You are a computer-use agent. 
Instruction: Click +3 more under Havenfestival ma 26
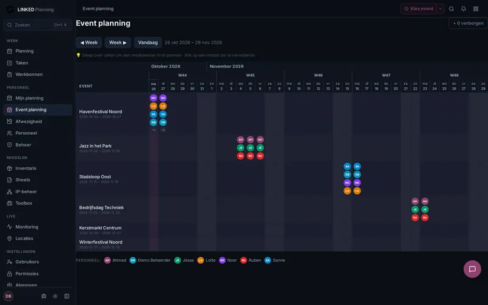click(x=154, y=130)
